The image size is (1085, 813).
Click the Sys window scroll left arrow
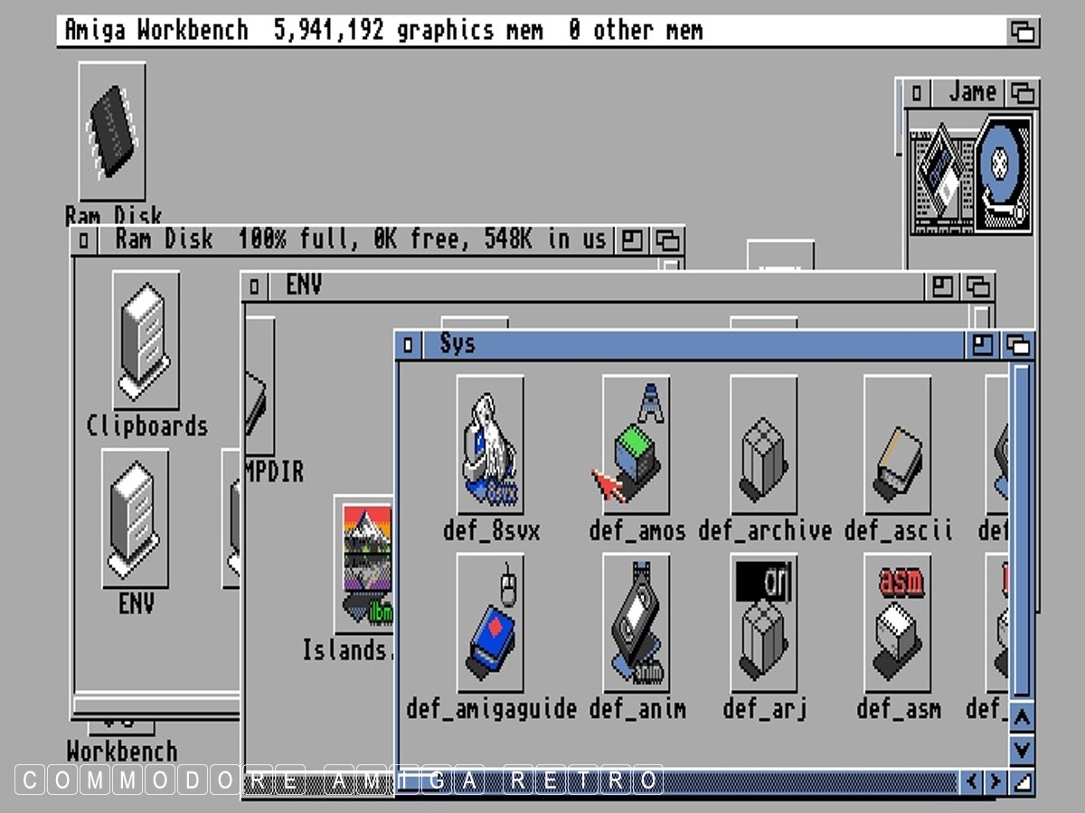[x=972, y=780]
